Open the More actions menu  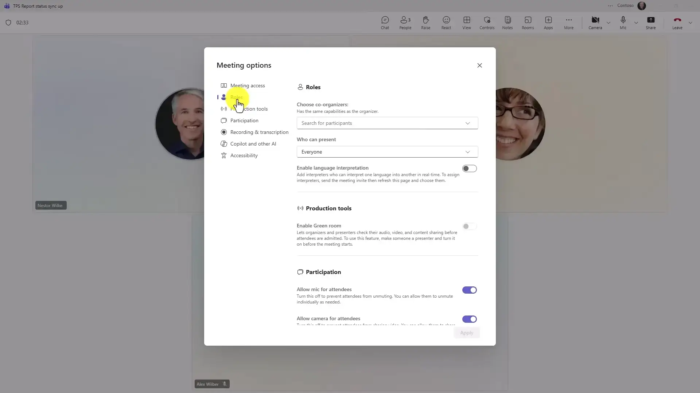point(569,23)
